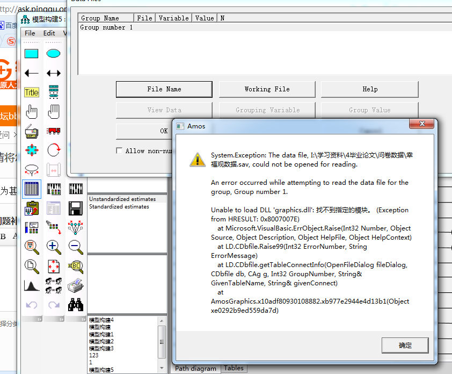Select the single-headed path arrow tool
The height and width of the screenshot is (374, 452).
(x=32, y=73)
